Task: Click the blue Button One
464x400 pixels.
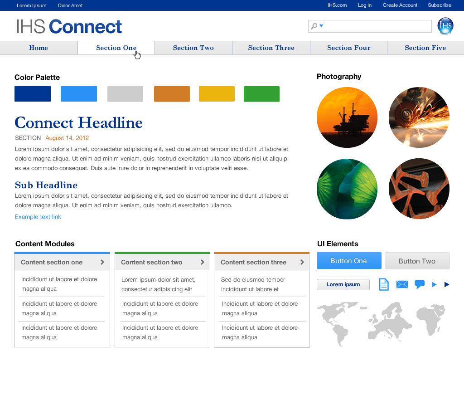Action: [349, 261]
